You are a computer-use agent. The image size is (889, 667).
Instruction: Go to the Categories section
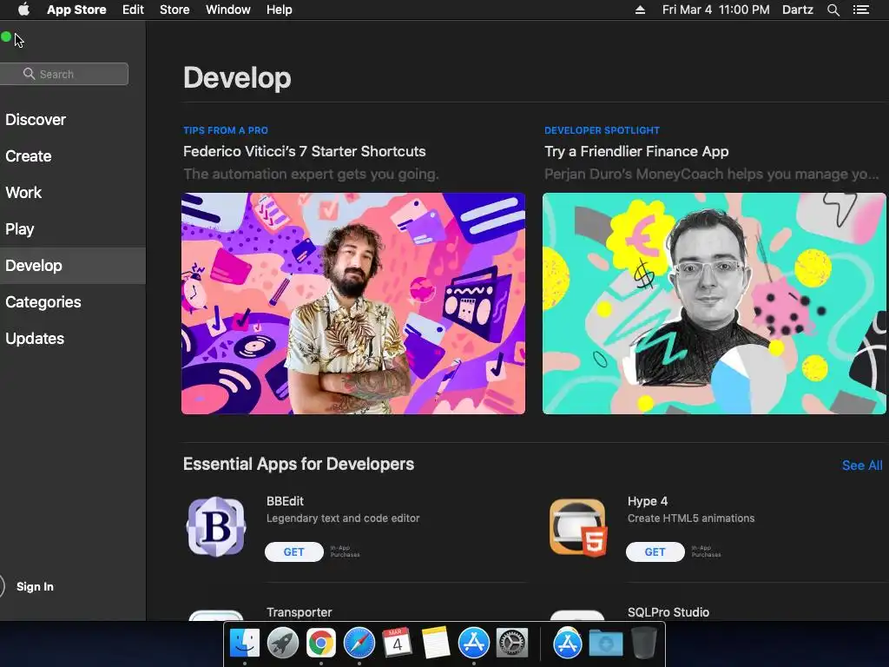coord(43,301)
